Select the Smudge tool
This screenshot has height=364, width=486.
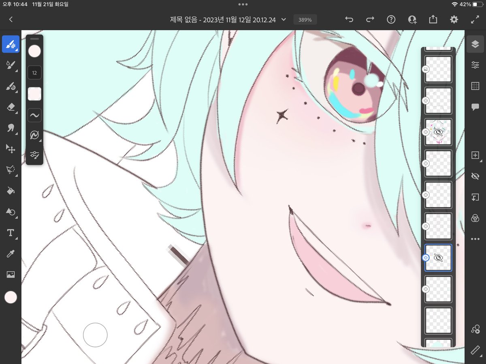point(11,128)
